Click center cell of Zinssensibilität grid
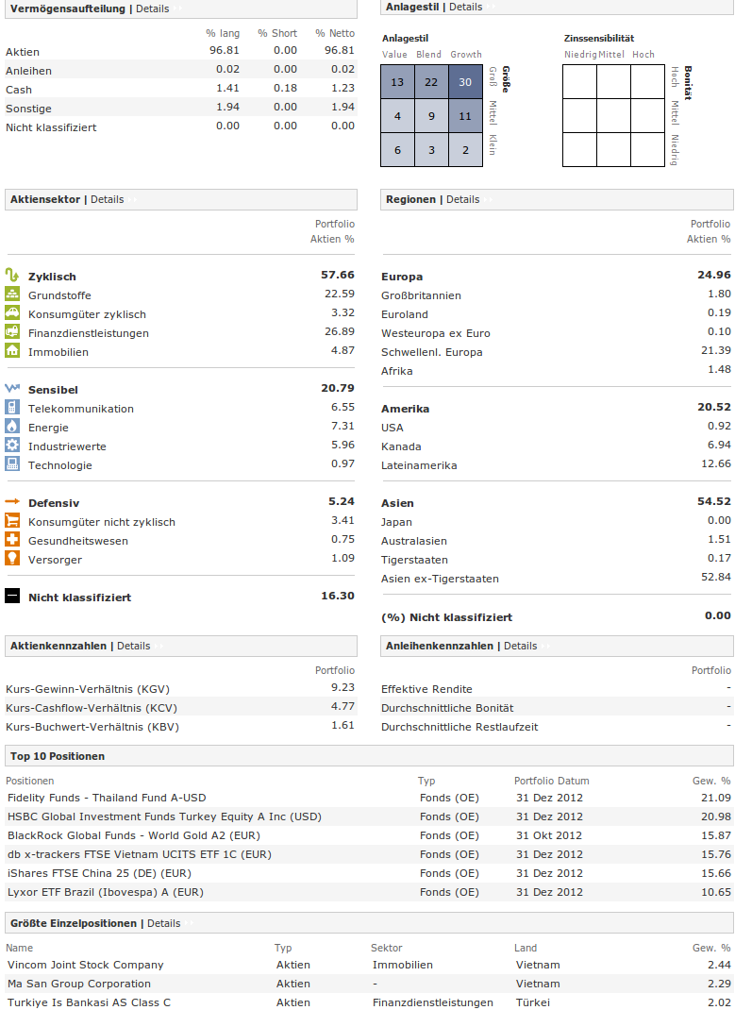735x1010 pixels. coord(613,116)
